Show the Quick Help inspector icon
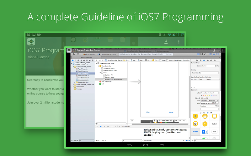Viewport: 251px width, 156px height. coord(200,60)
